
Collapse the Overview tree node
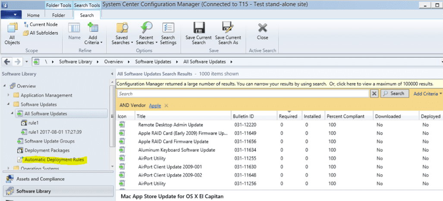point(5,86)
